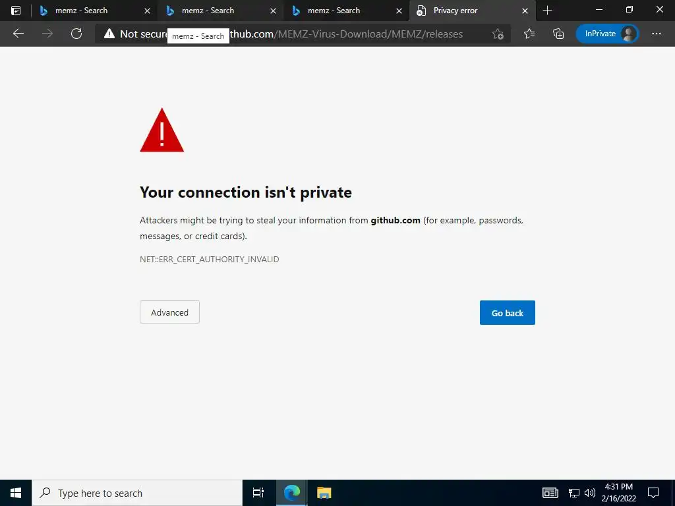Open the tab actions menu icon
Screen dimensions: 675x506
point(16,11)
